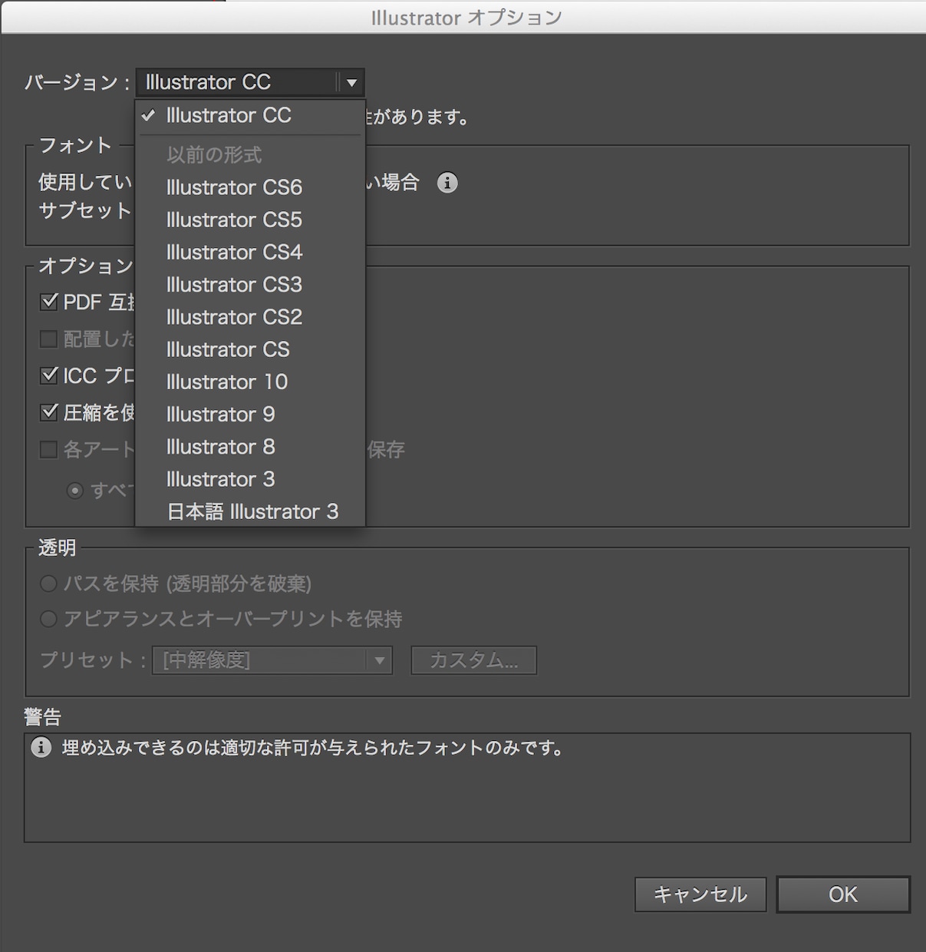Click the font info icon beside 場合

click(x=447, y=183)
